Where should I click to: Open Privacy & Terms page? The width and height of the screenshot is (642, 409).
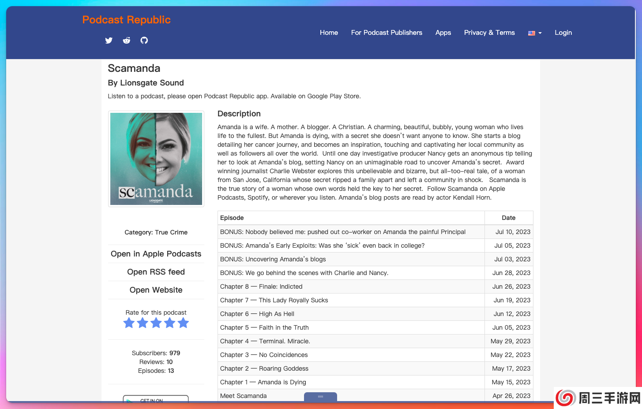click(x=489, y=33)
